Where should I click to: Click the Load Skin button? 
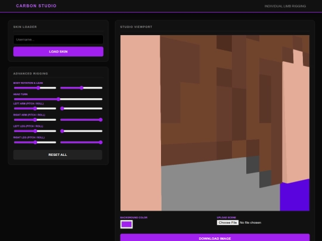pos(58,52)
